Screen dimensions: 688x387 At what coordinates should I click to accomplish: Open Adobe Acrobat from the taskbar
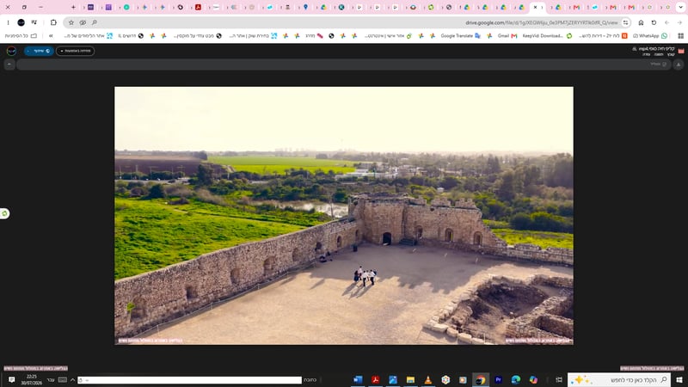(376, 379)
